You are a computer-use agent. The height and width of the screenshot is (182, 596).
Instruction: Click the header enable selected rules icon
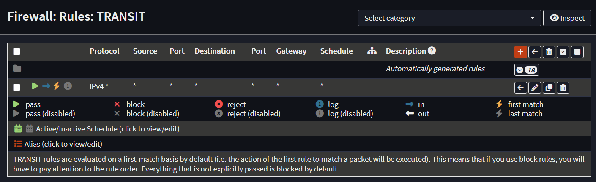[563, 52]
